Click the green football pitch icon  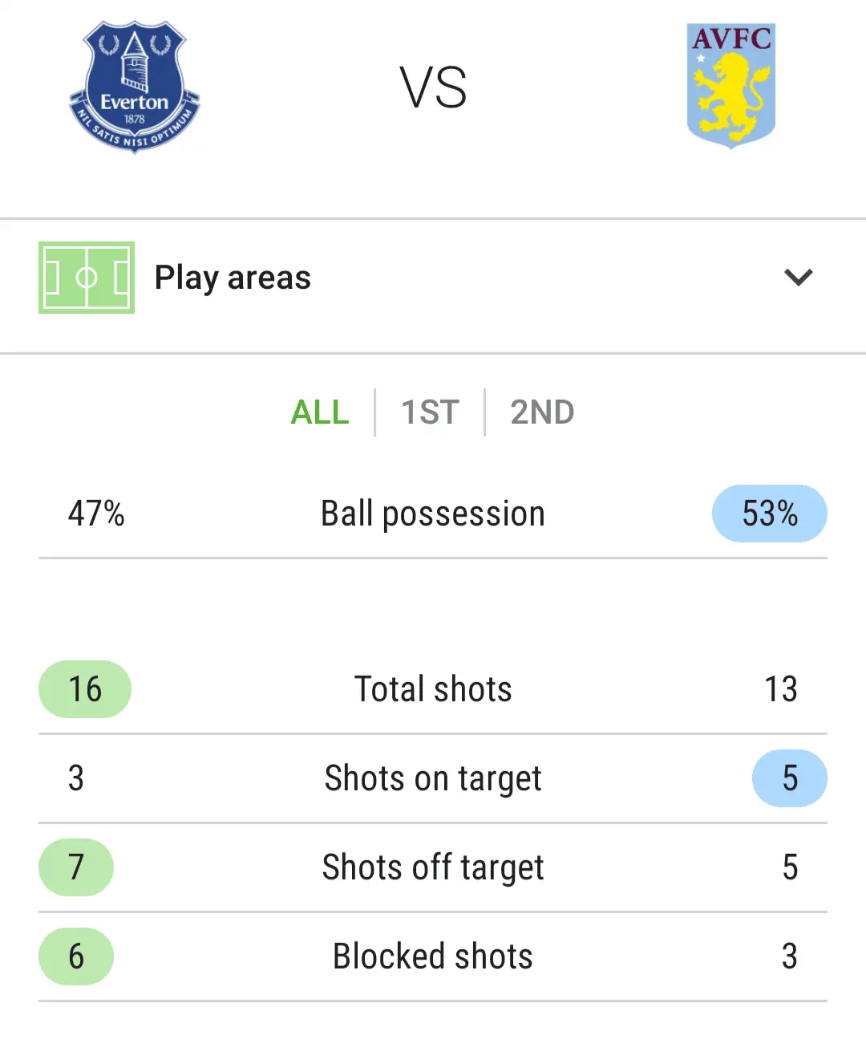click(x=87, y=278)
